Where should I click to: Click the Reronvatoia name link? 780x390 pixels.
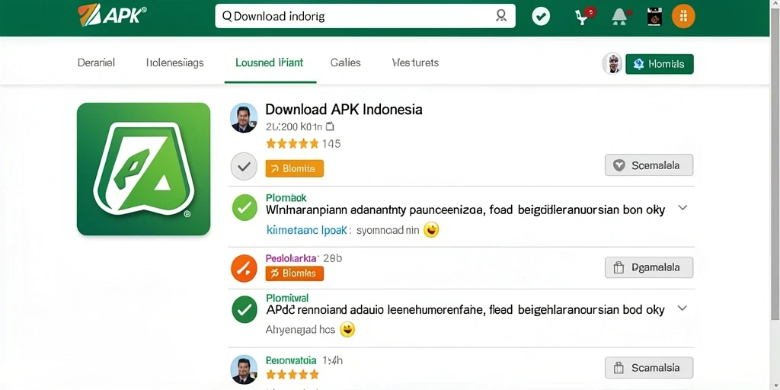291,360
